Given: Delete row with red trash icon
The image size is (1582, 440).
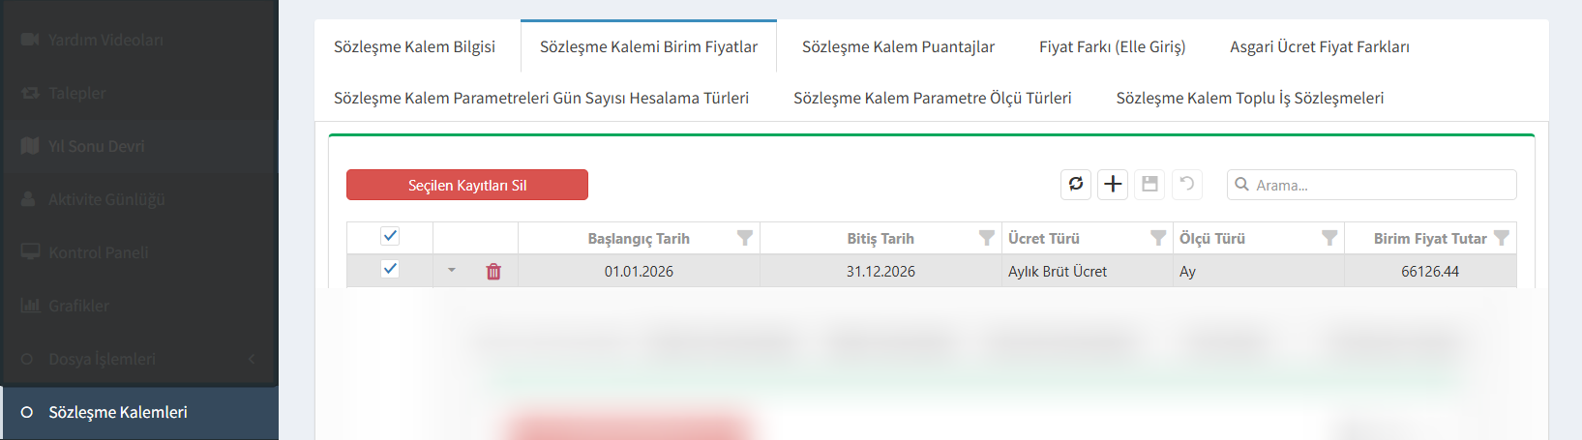Looking at the screenshot, I should pos(493,272).
